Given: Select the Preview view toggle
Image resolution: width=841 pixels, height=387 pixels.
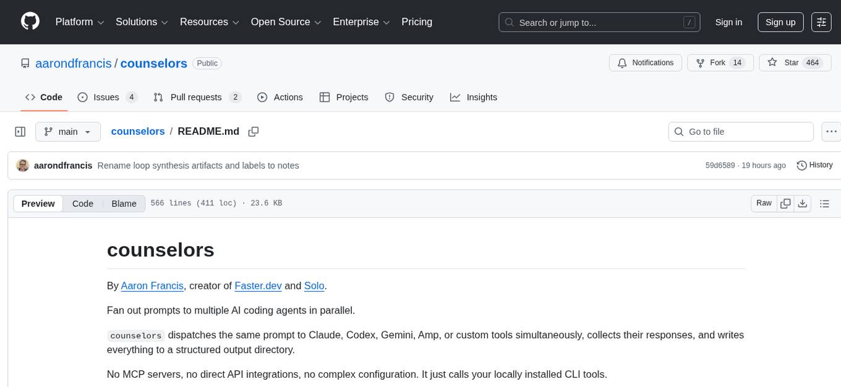Looking at the screenshot, I should coord(38,203).
